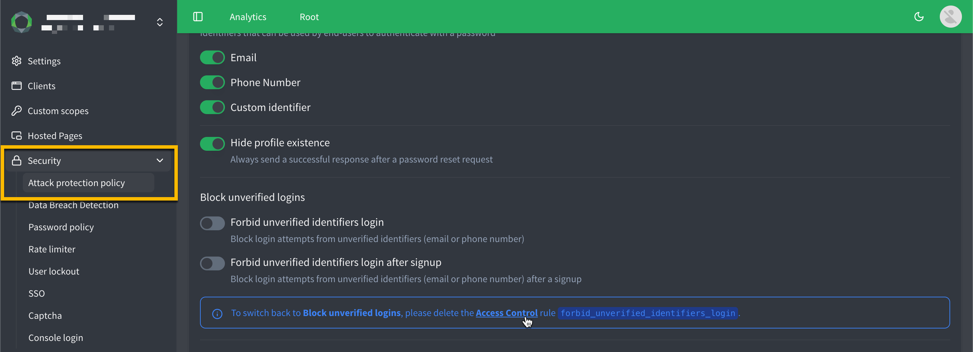
Task: Open Clients from the sidebar icon
Action: click(x=17, y=86)
